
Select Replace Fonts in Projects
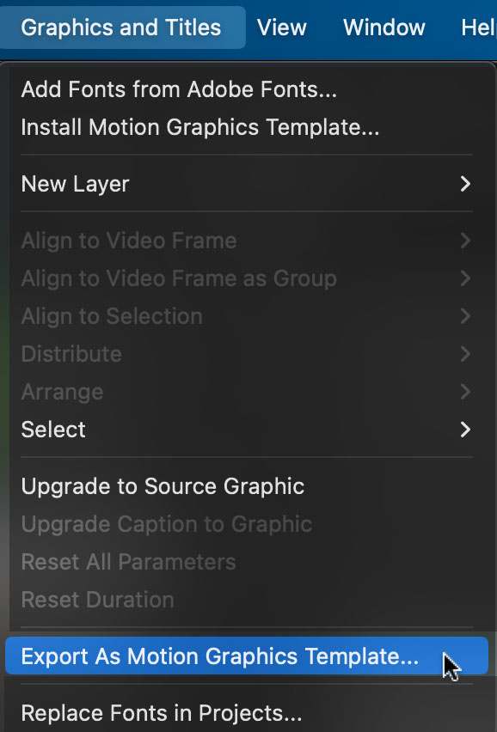[161, 713]
